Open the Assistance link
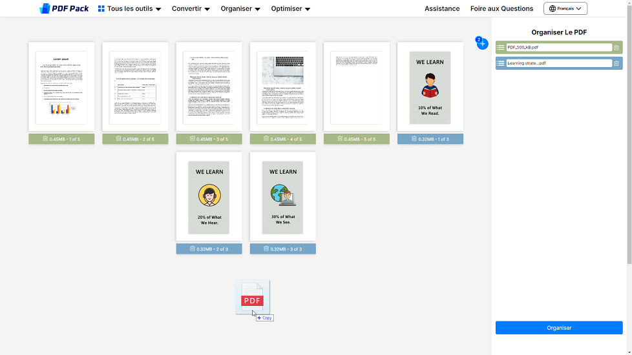 (x=442, y=9)
